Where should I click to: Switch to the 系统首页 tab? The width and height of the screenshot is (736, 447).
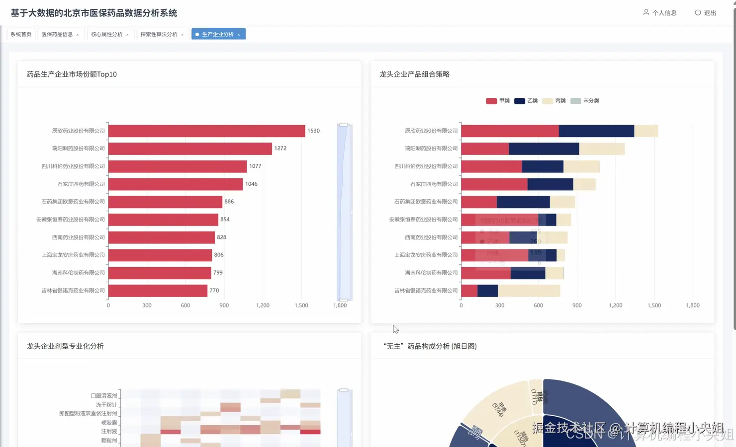coord(21,34)
